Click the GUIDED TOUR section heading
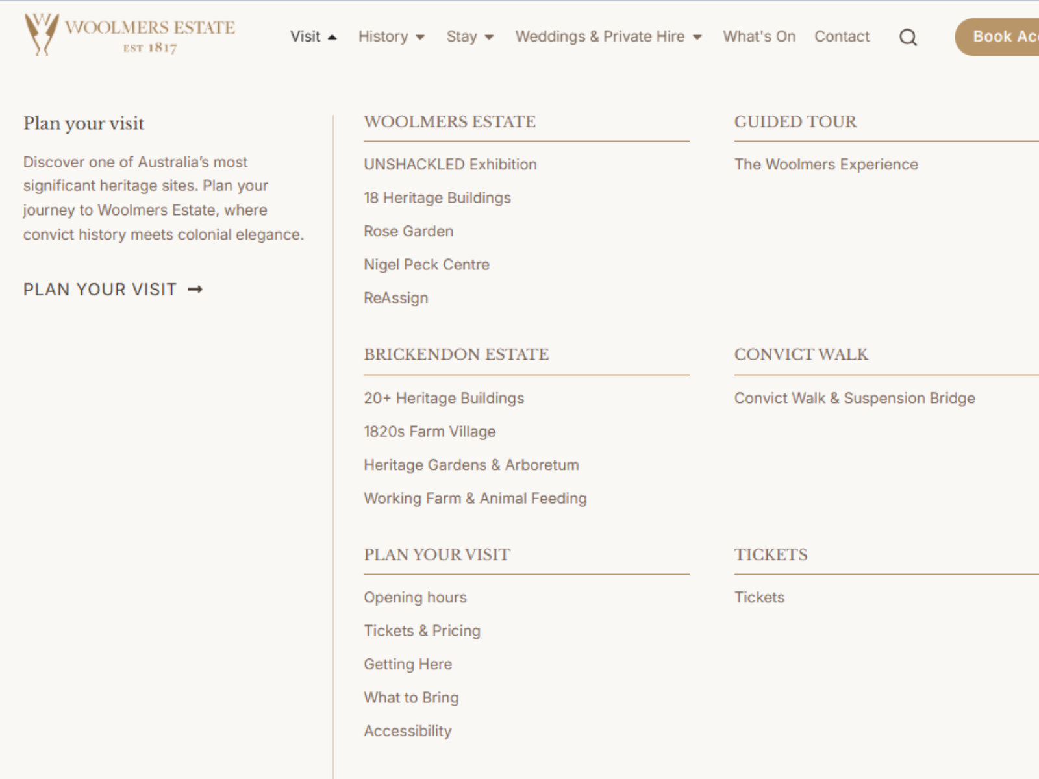Viewport: 1039px width, 779px height. point(795,121)
